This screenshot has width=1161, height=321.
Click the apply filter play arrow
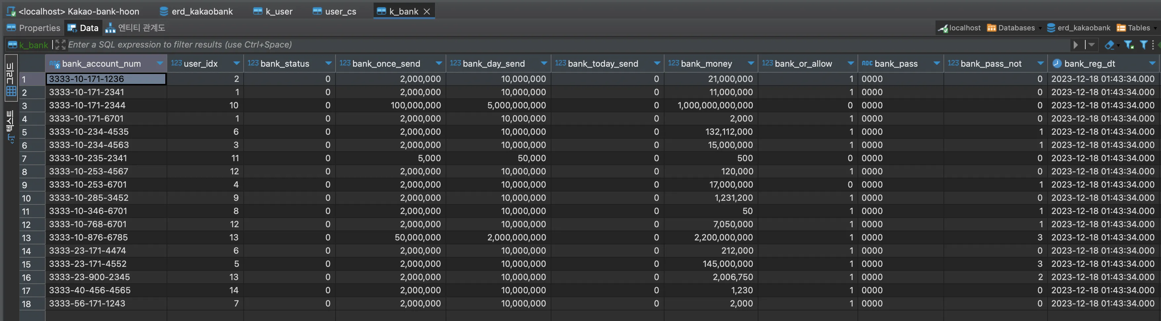click(x=1076, y=45)
